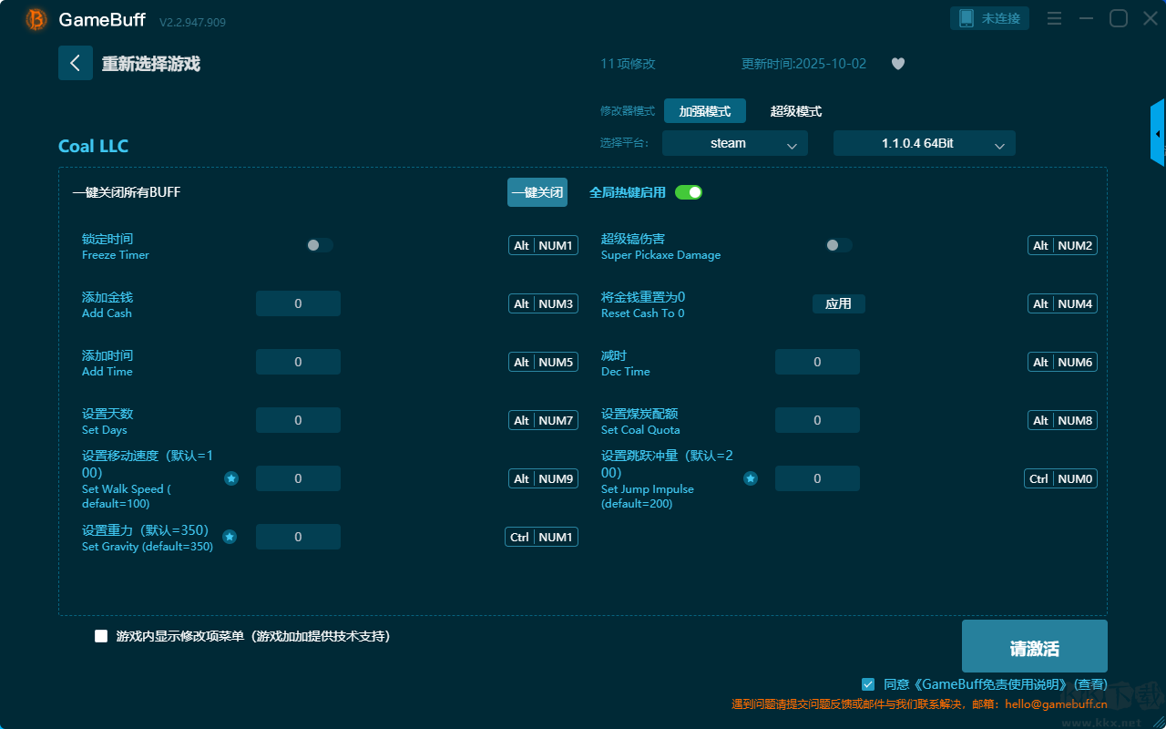Click the Add Cash input field
The image size is (1166, 729).
point(298,303)
